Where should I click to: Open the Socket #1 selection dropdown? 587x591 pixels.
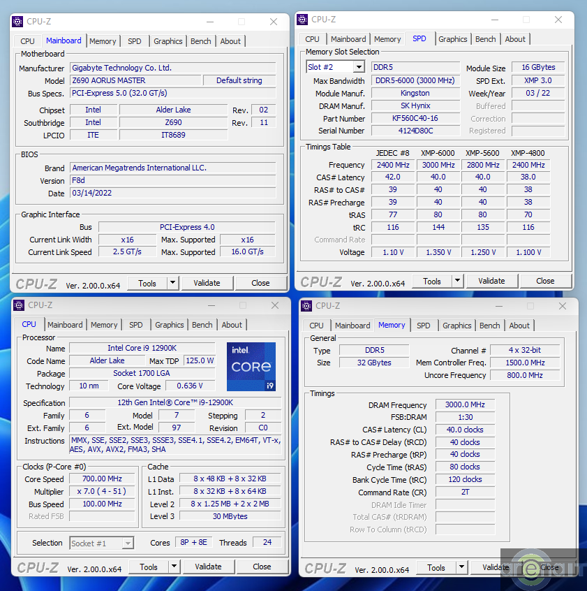(x=102, y=543)
